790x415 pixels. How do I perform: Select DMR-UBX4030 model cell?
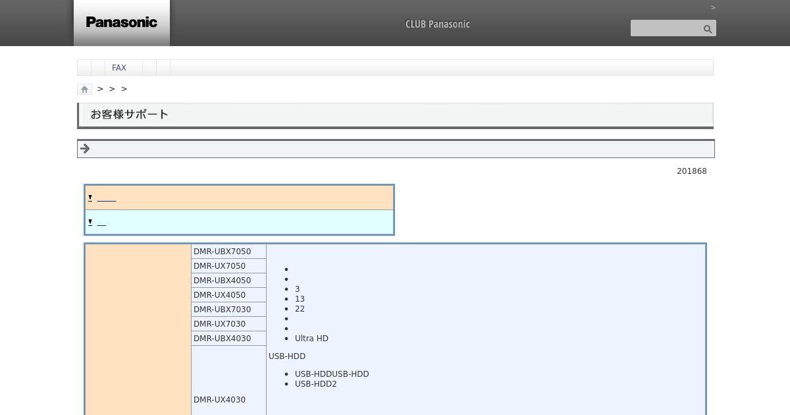(x=228, y=338)
